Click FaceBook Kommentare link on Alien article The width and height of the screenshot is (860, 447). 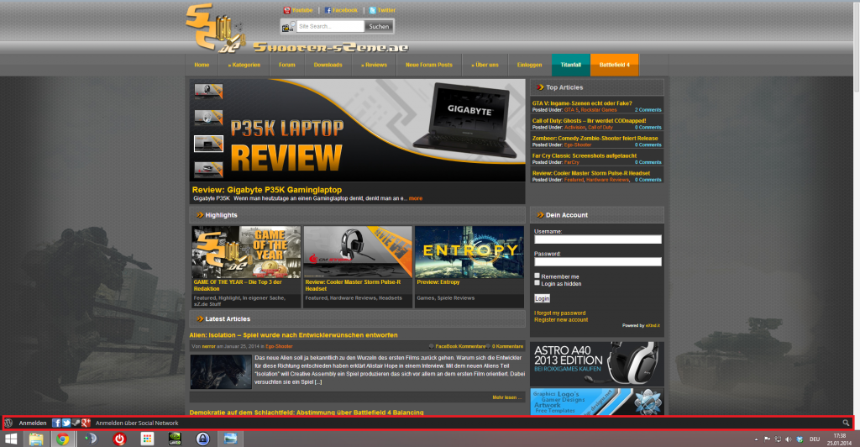click(460, 347)
